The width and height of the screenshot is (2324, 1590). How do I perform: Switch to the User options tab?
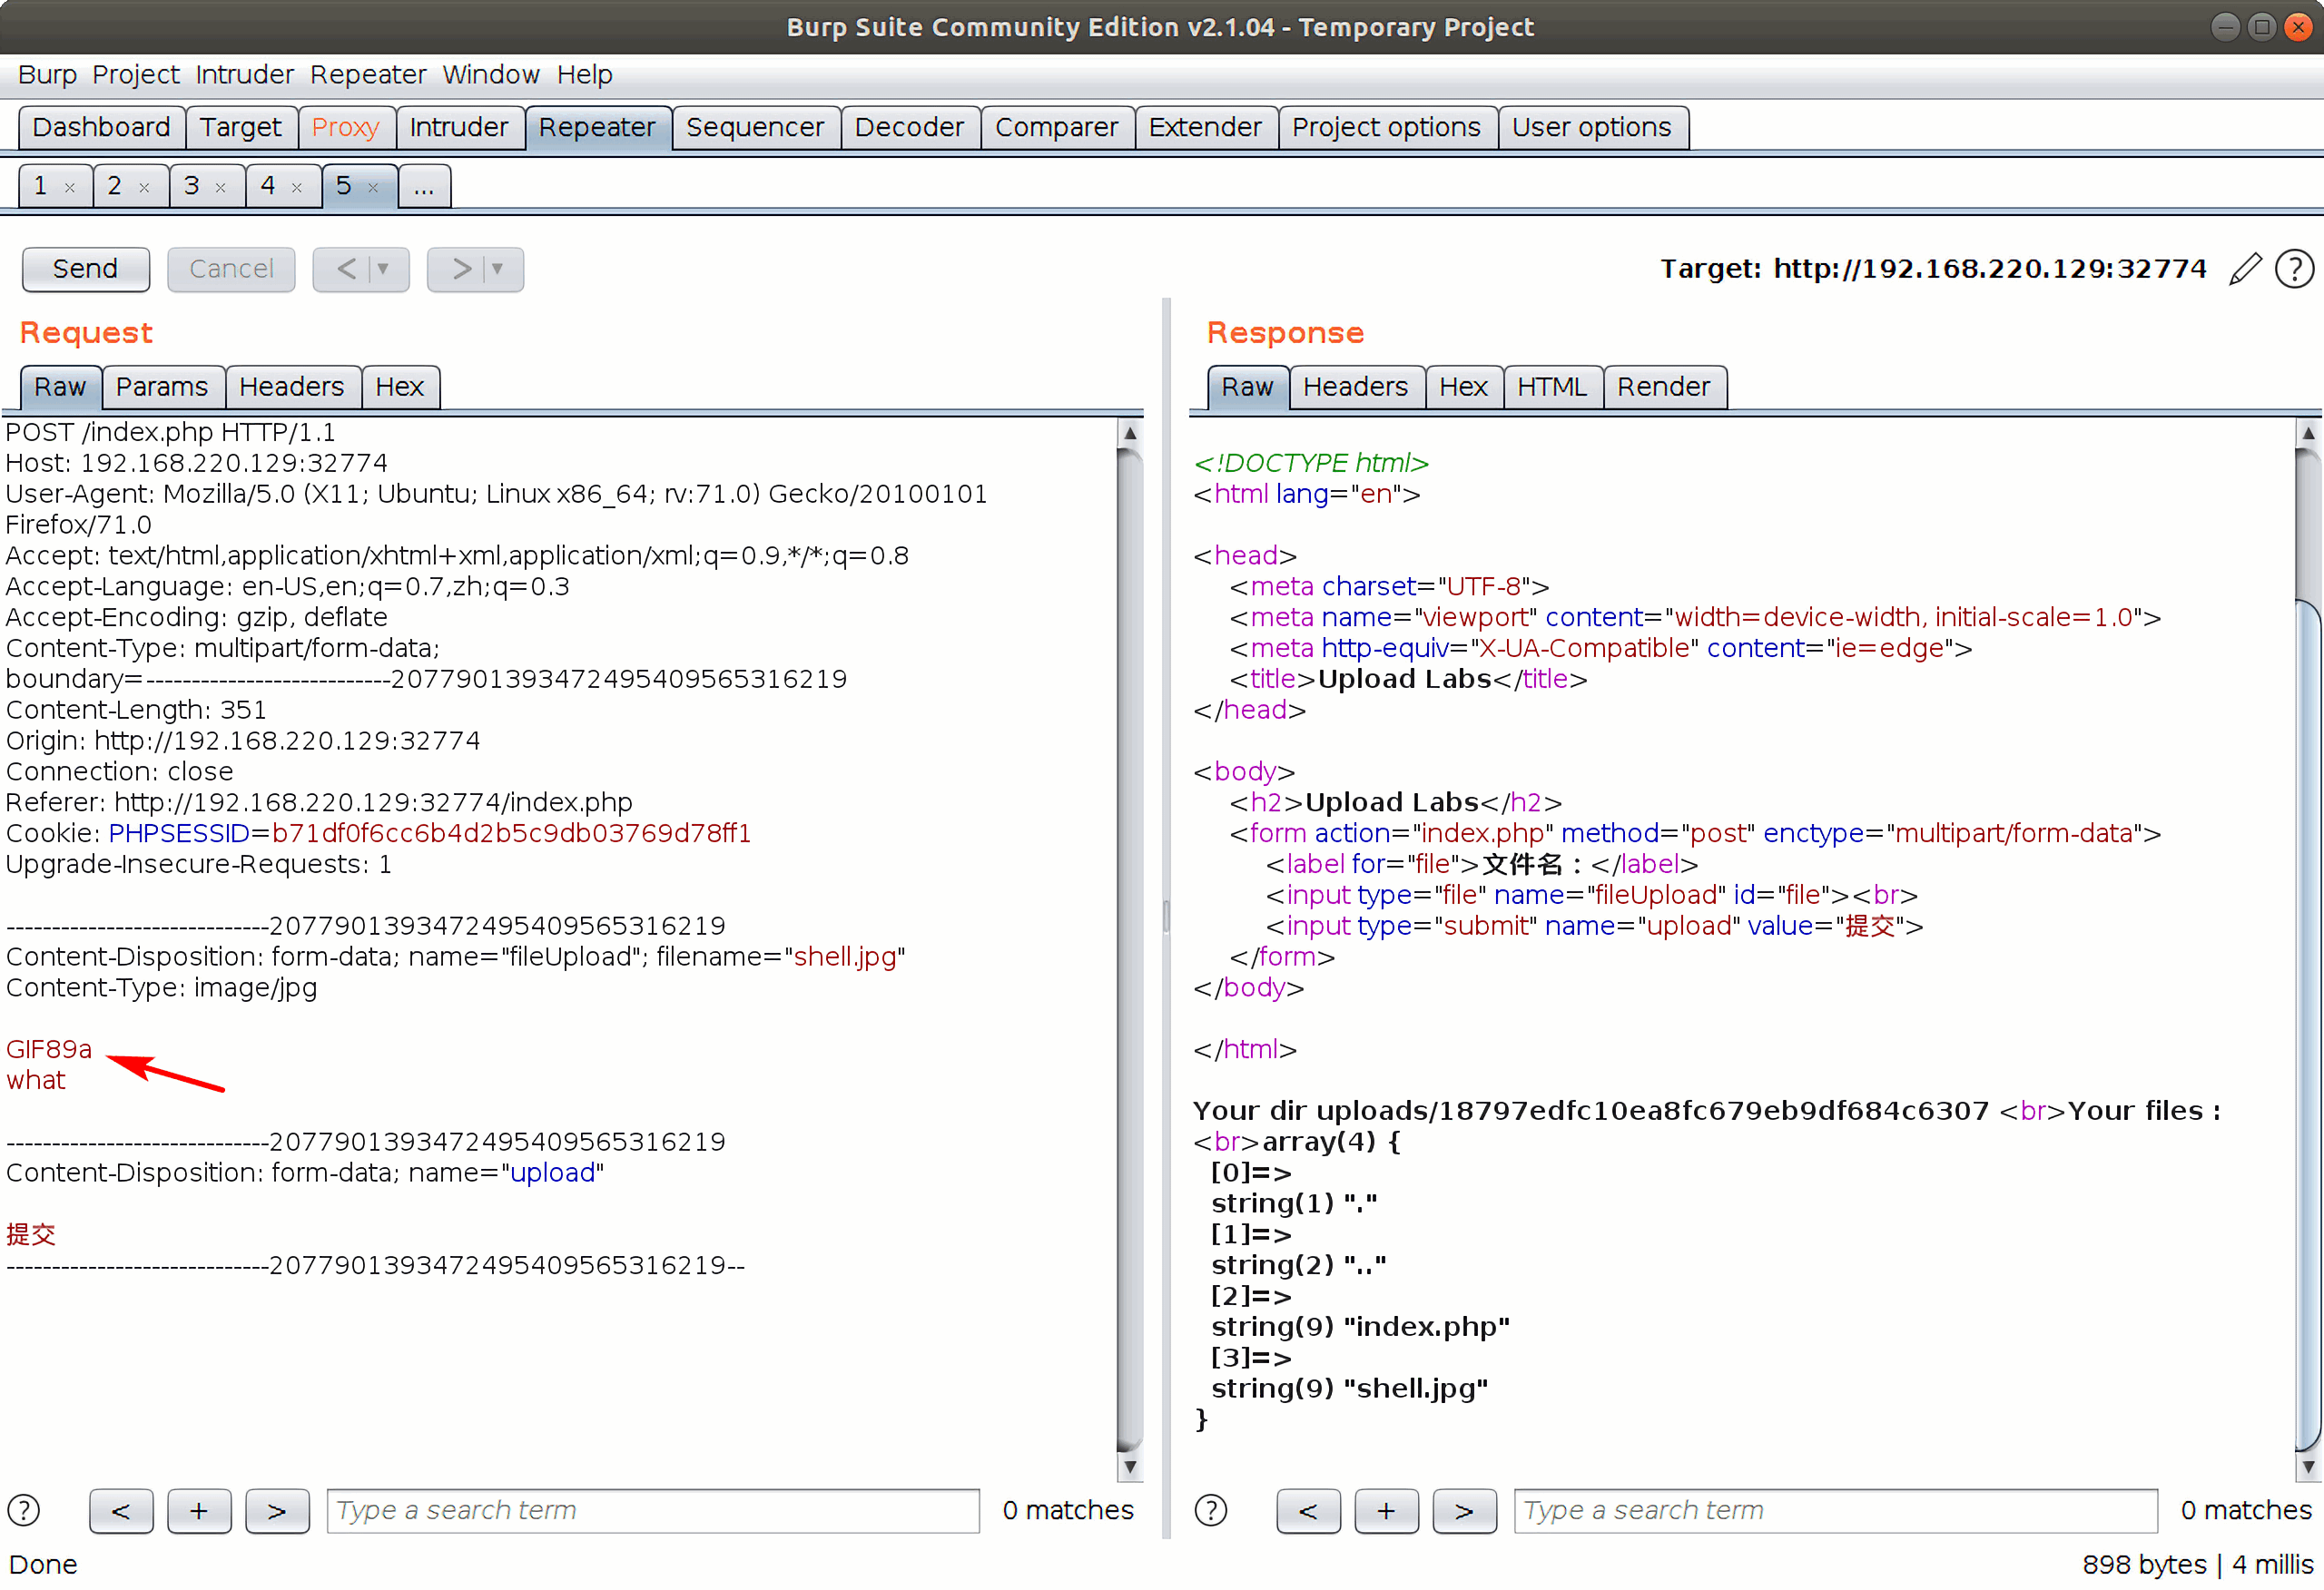[1592, 128]
